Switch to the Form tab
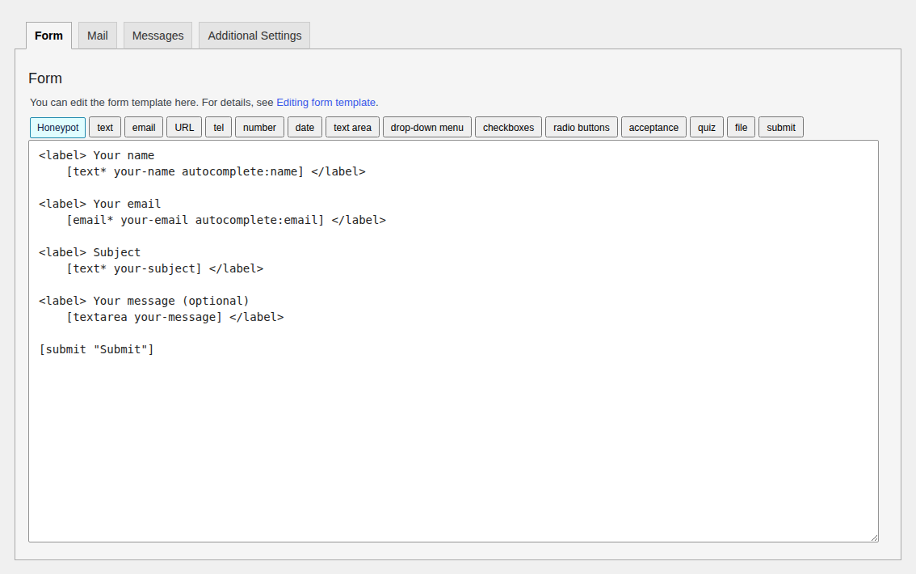The image size is (916, 574). tap(49, 36)
